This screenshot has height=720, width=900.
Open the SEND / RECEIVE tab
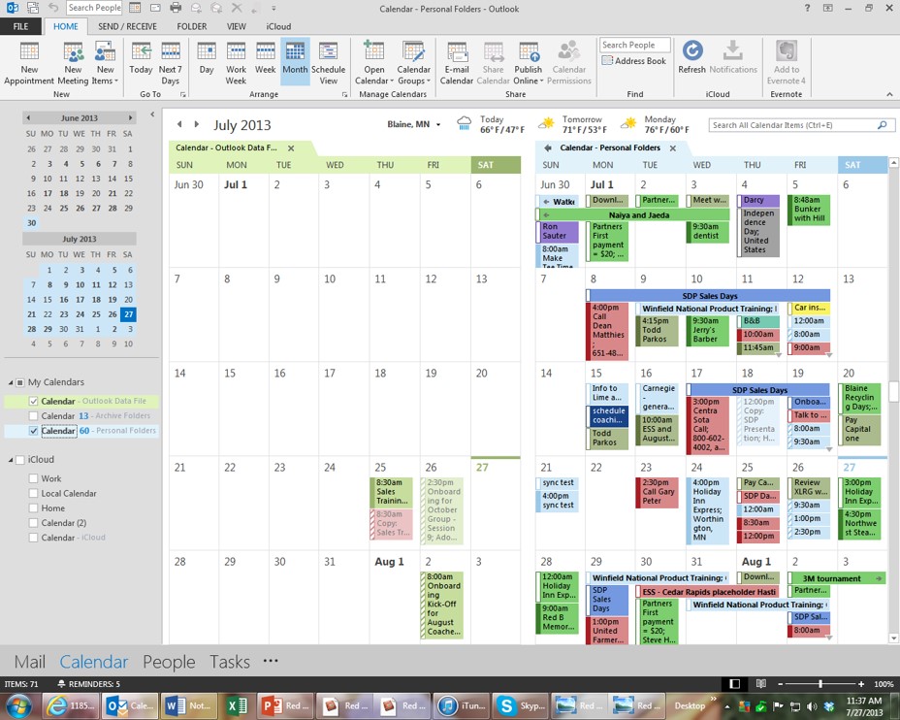pos(127,26)
